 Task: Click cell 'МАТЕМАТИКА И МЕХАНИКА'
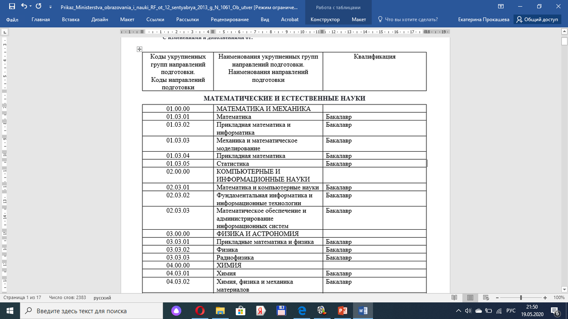point(268,109)
